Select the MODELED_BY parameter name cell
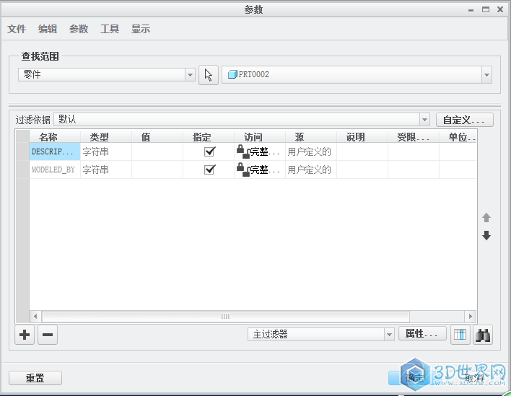 (x=55, y=170)
